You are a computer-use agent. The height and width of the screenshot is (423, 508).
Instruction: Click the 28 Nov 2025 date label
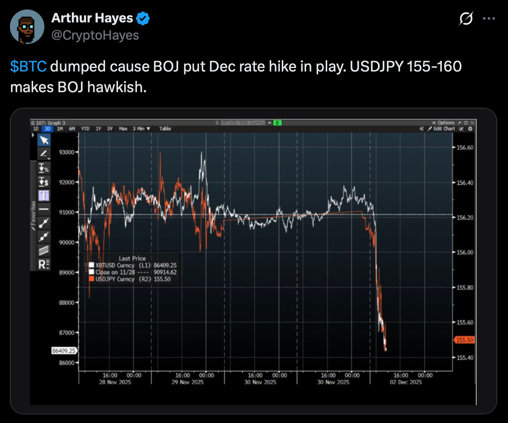click(115, 382)
